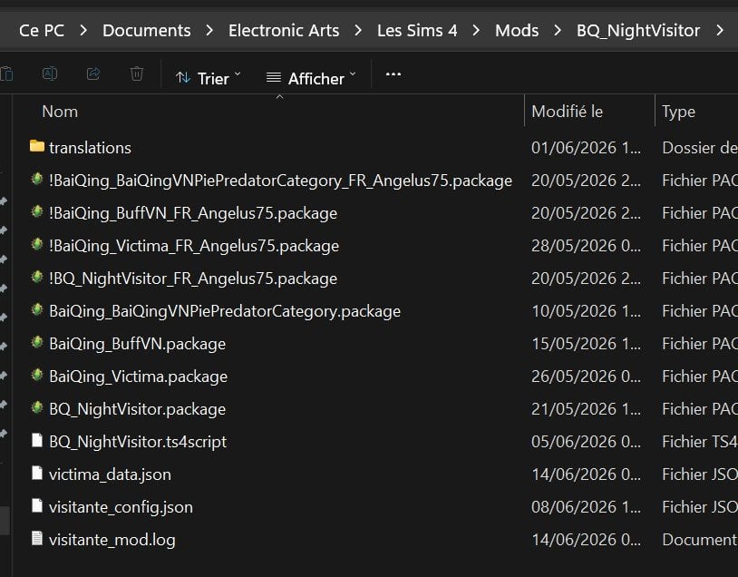Click the Rename icon in toolbar

pyautogui.click(x=50, y=74)
